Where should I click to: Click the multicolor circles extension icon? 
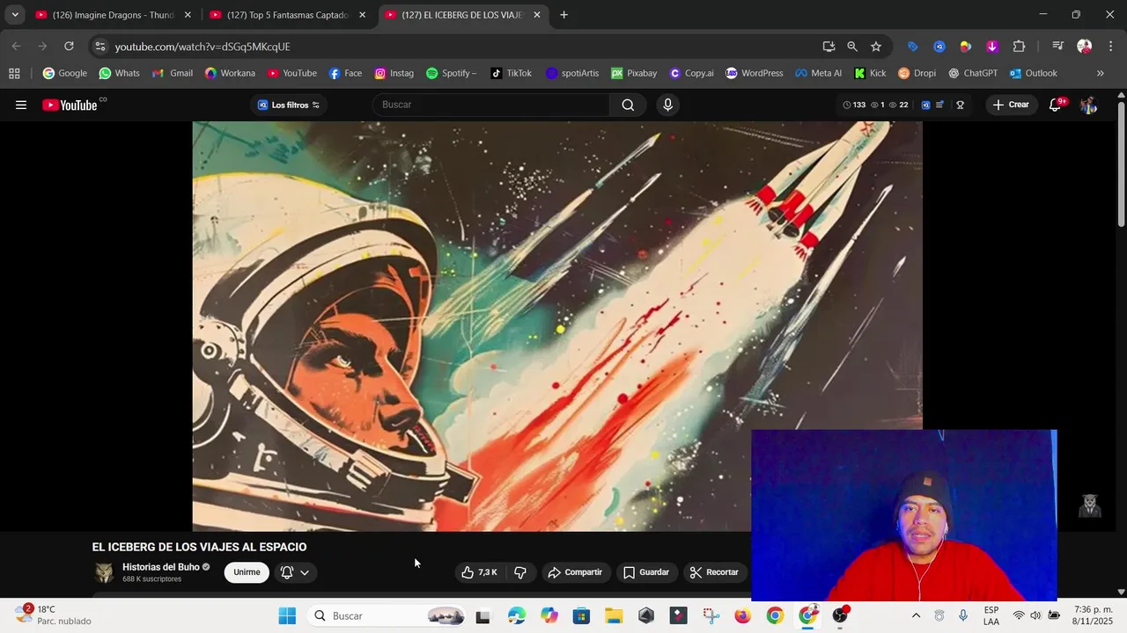966,47
